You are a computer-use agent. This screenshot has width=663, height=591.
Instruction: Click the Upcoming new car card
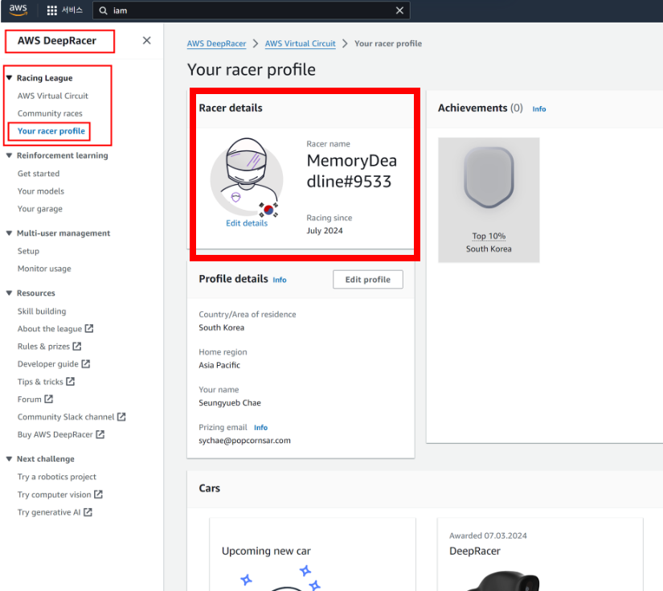point(313,554)
